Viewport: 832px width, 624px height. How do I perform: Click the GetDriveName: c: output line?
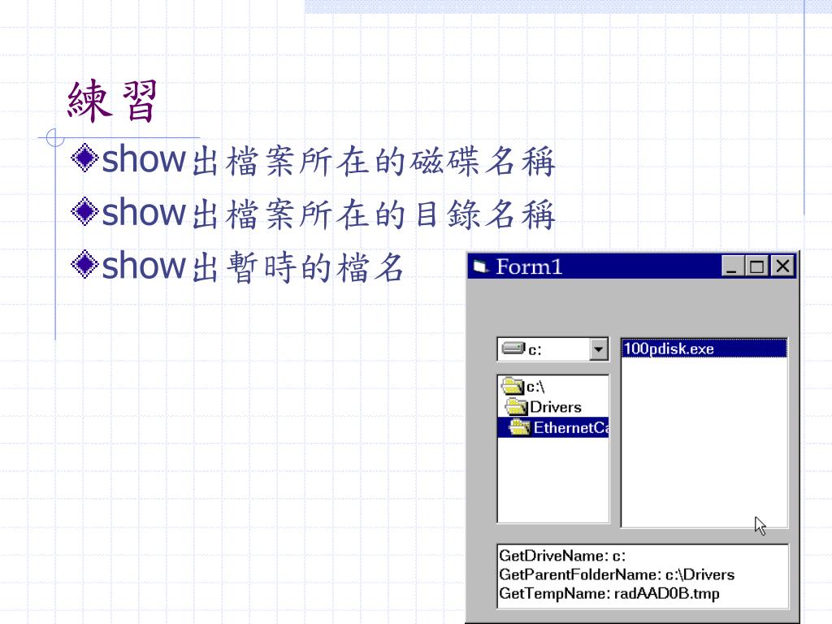coord(562,556)
